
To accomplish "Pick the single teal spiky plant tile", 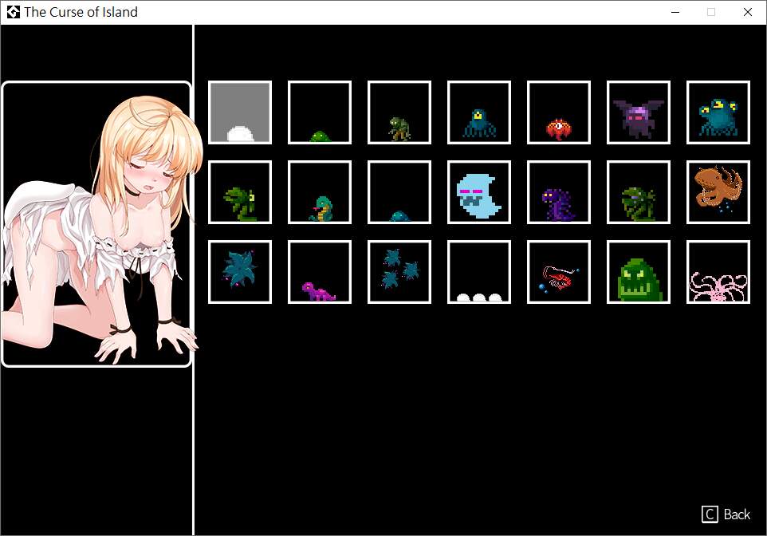I will click(240, 272).
